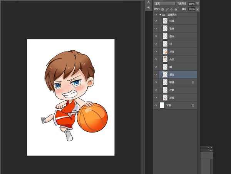Click the 填充 100% value field

[192, 9]
